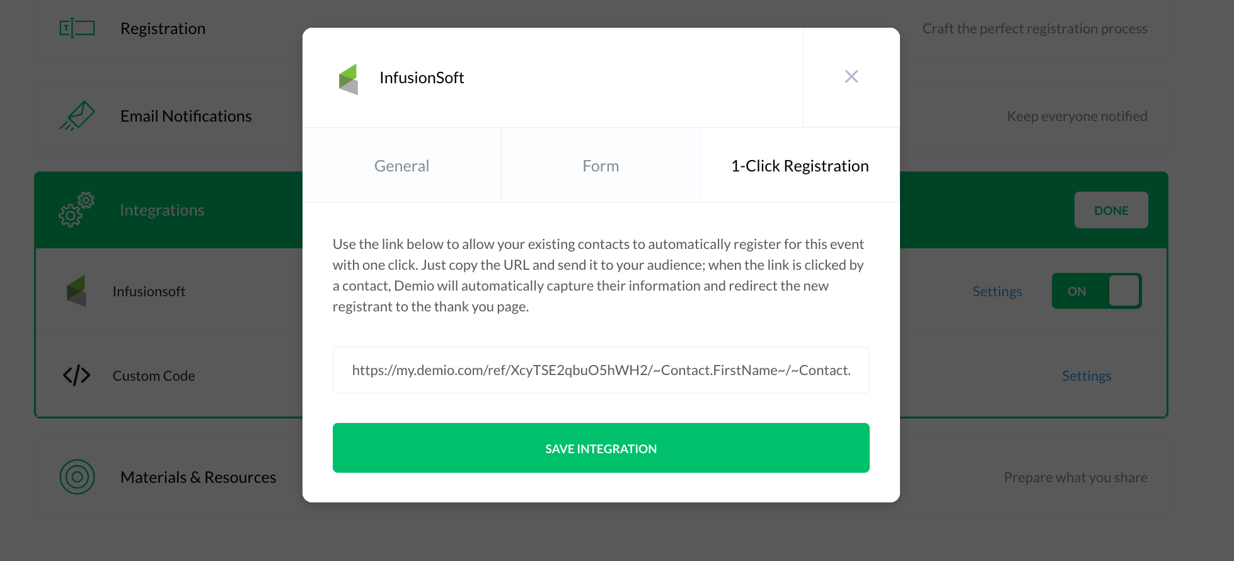Click the Materials & Resources target icon
The image size is (1234, 561).
[77, 477]
